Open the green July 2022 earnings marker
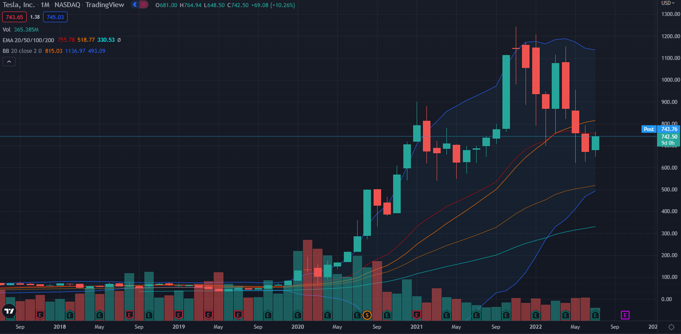This screenshot has width=681, height=334. (595, 315)
